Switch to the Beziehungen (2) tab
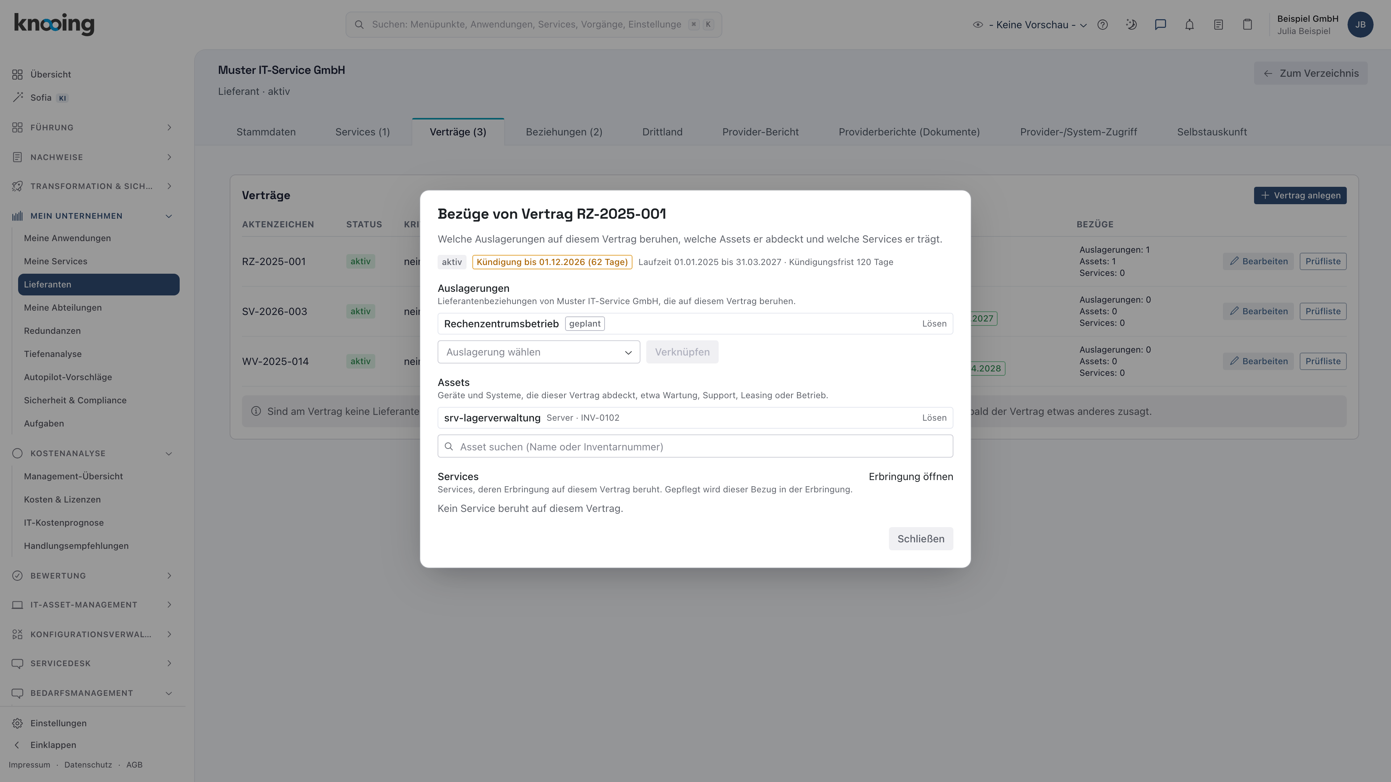The height and width of the screenshot is (782, 1391). (x=564, y=132)
